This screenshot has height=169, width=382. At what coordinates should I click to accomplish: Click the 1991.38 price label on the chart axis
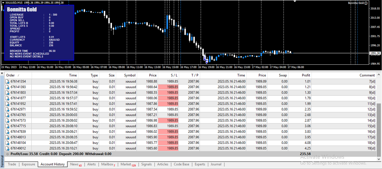point(375,53)
